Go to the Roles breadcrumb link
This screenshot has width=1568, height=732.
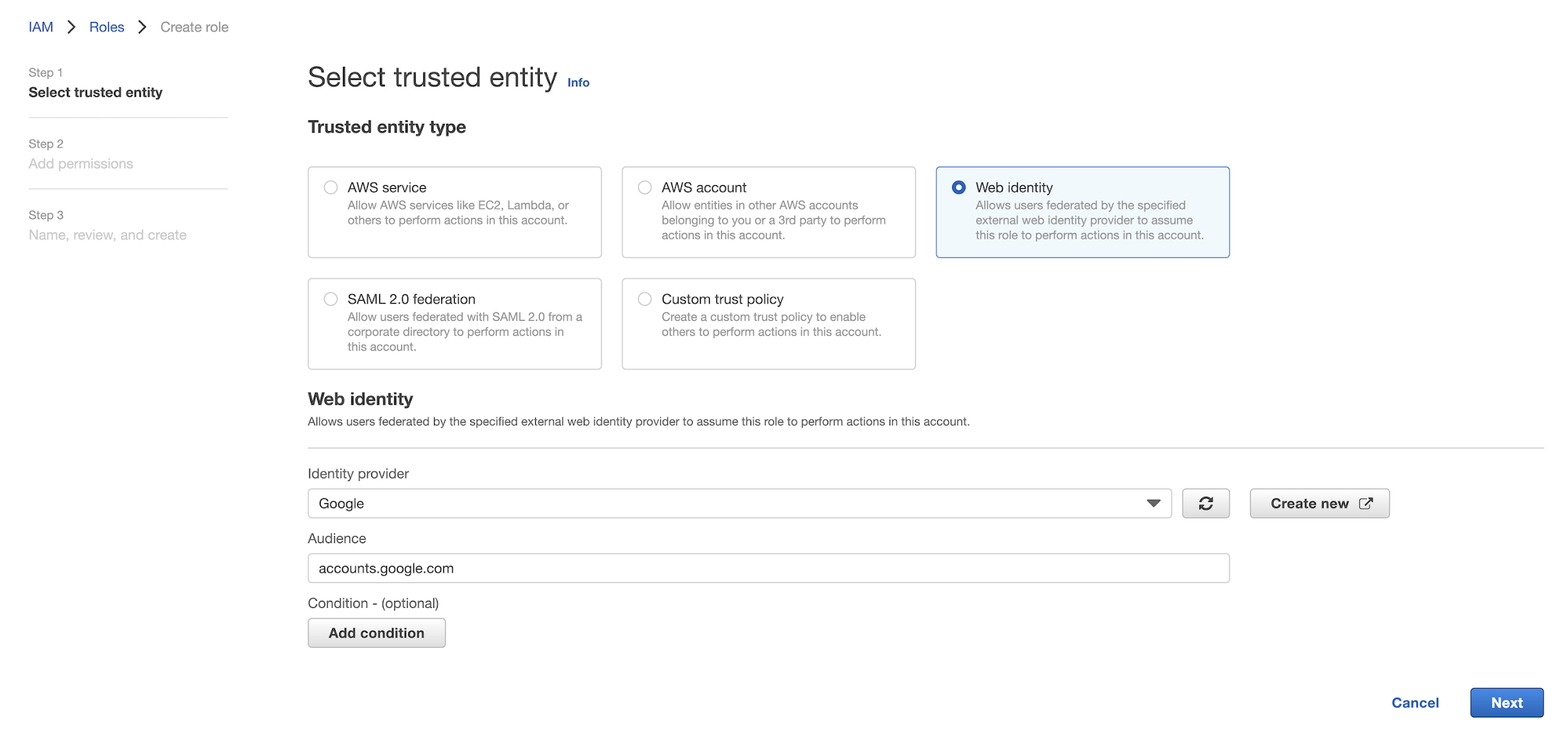[x=107, y=27]
